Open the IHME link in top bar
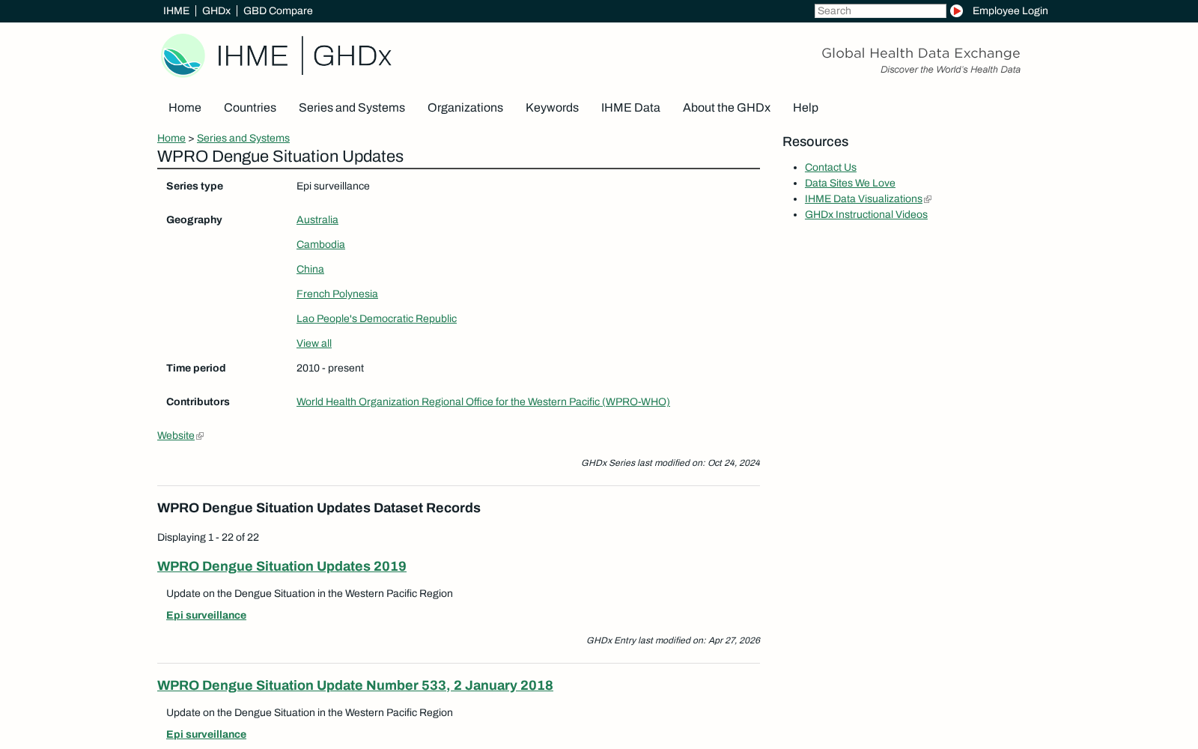The height and width of the screenshot is (749, 1198). coord(176,10)
